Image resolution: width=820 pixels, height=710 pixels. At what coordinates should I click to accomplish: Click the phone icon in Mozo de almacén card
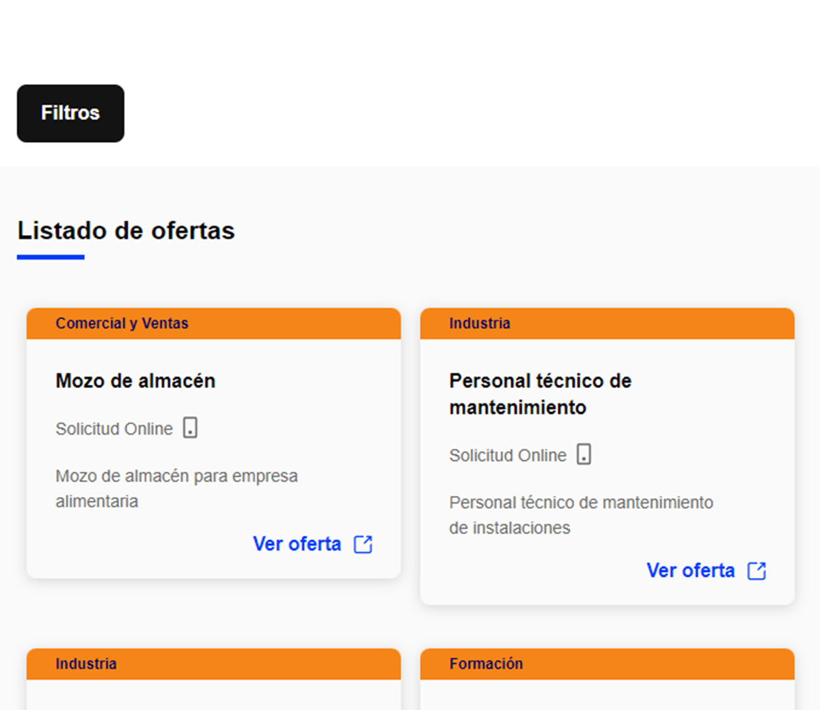click(190, 428)
